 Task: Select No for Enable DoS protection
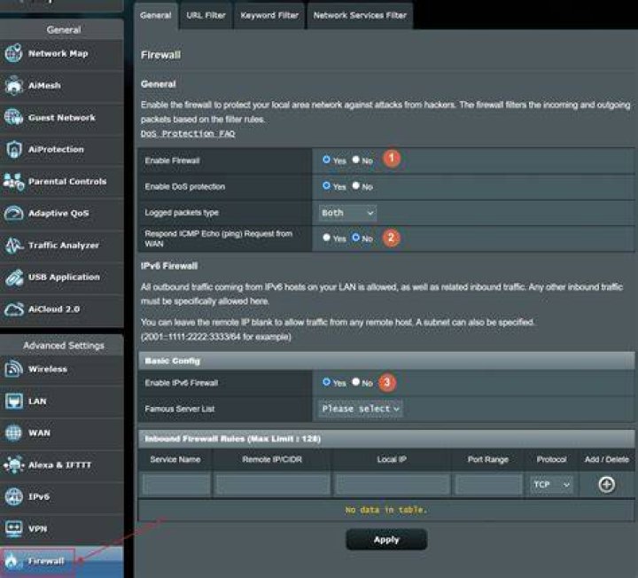355,185
